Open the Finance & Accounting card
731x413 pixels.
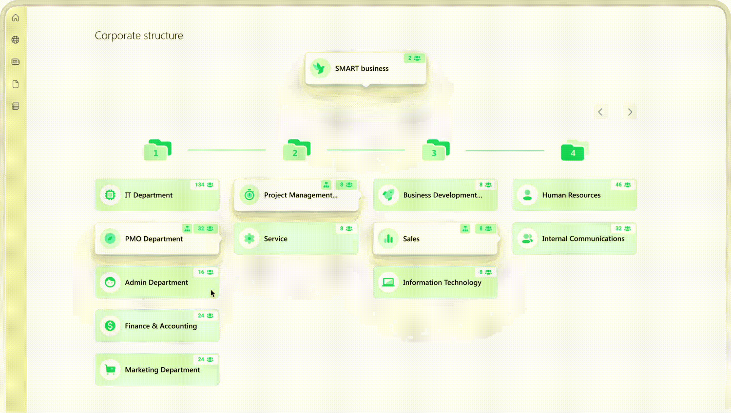tap(157, 326)
